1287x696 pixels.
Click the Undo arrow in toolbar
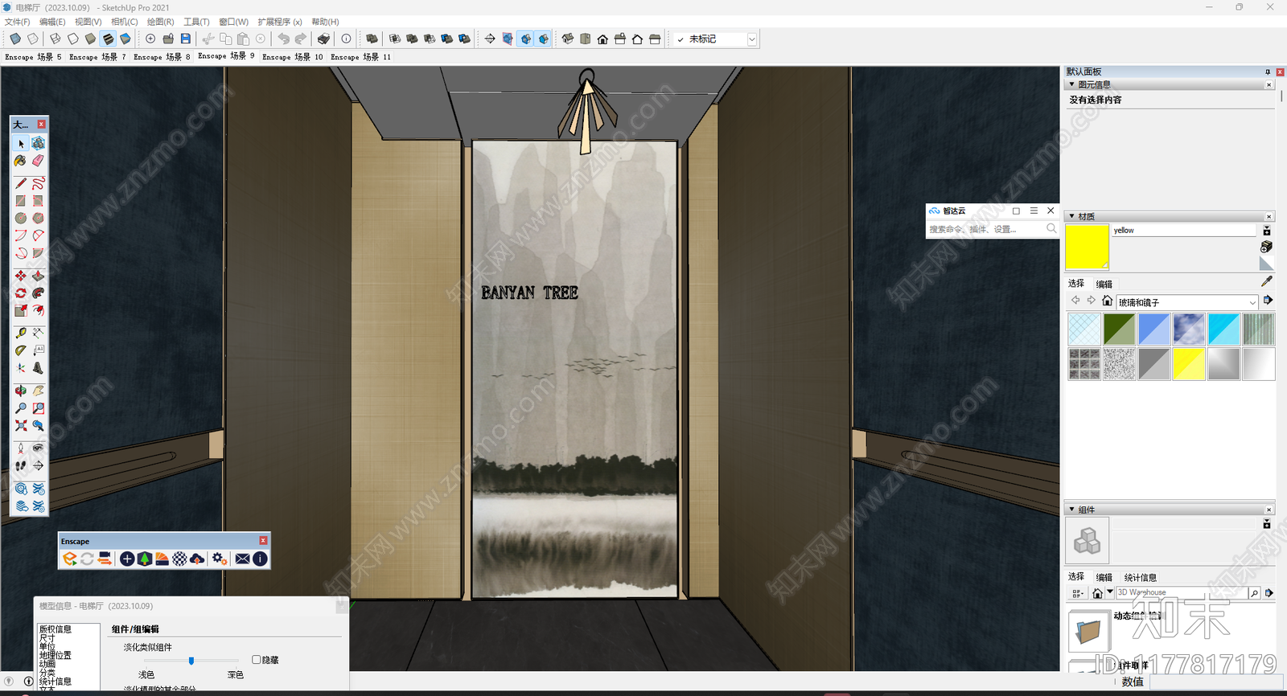[x=283, y=39]
